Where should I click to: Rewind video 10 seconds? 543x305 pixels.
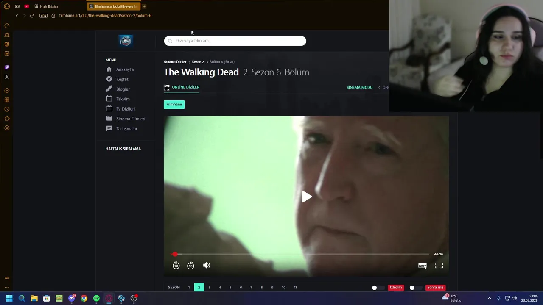(176, 266)
